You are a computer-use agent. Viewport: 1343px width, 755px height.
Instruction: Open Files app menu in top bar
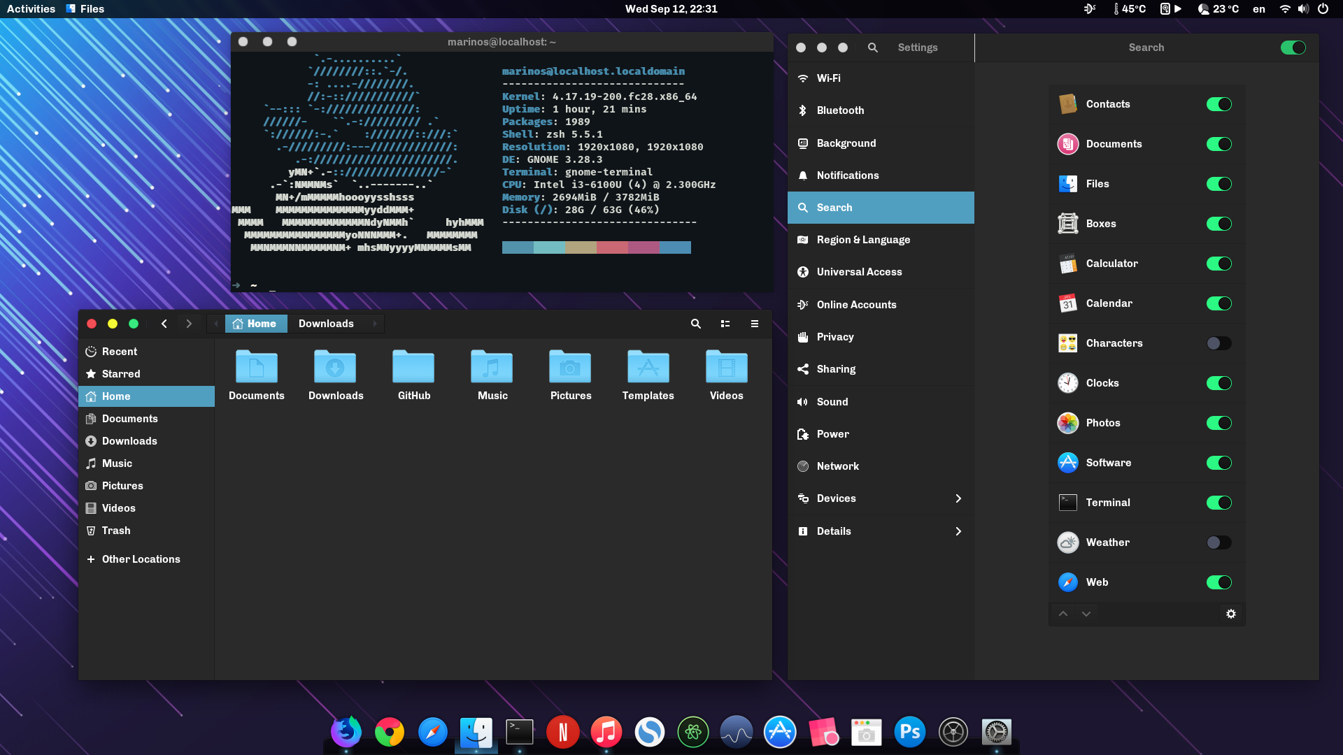point(85,9)
